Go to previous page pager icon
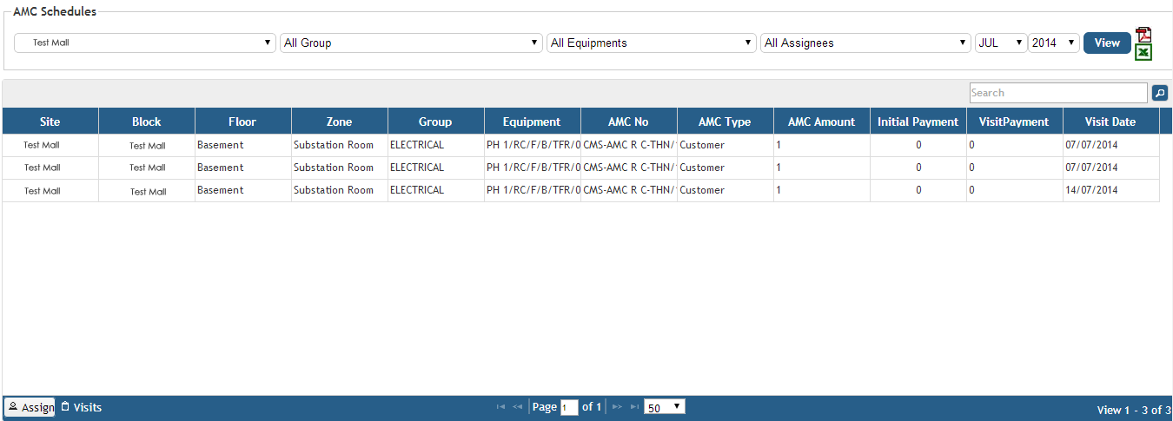 pos(518,407)
